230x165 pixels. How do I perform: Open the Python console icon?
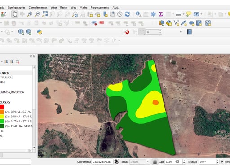click(x=40, y=32)
